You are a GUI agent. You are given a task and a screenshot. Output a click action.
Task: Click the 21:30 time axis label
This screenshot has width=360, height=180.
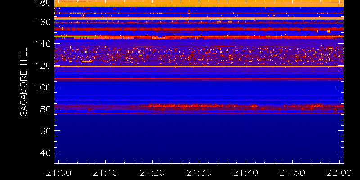coord(199,173)
